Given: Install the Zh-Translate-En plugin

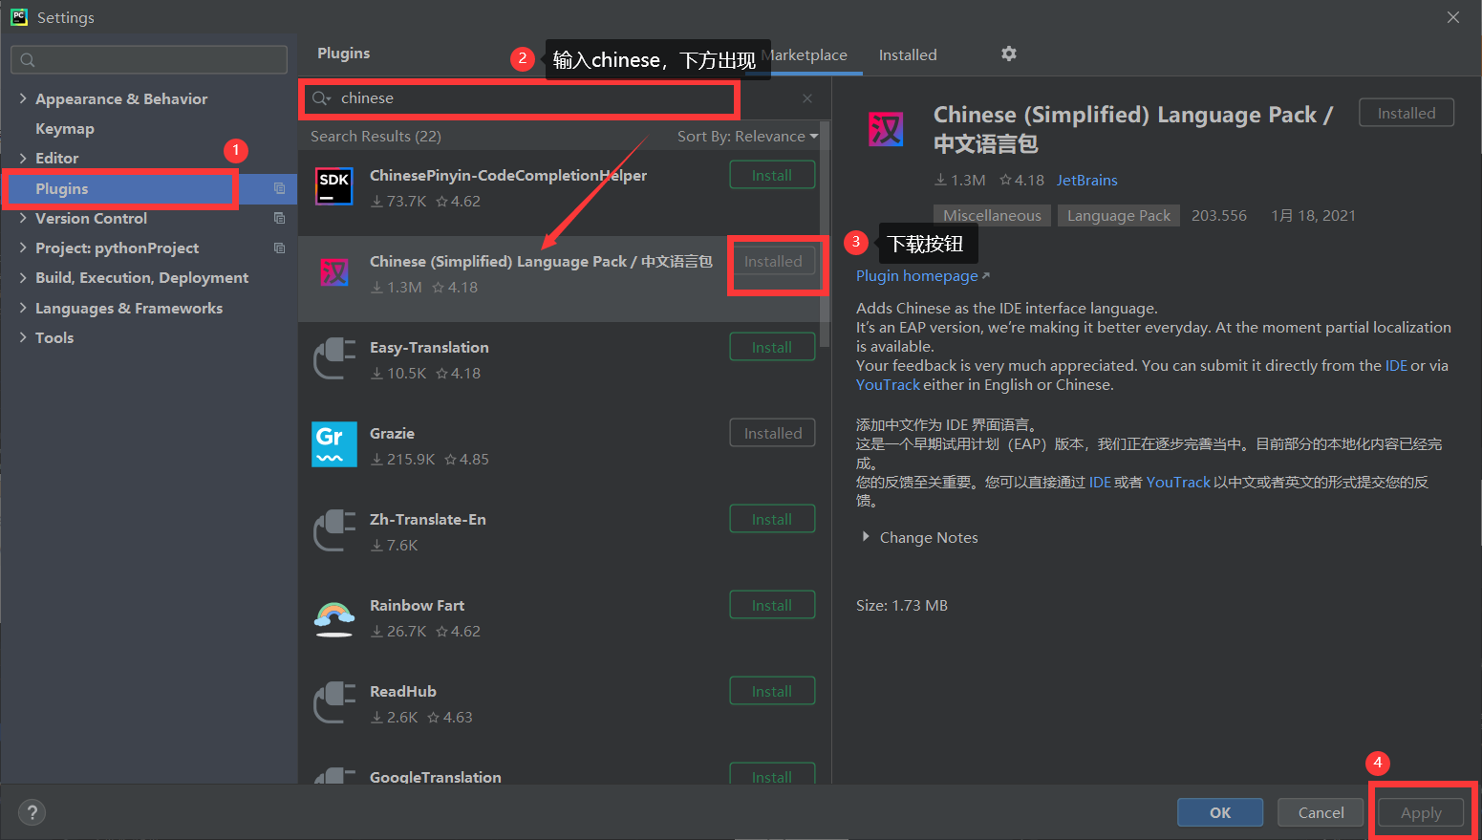Looking at the screenshot, I should [x=772, y=519].
